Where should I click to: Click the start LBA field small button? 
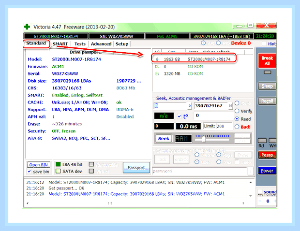pyautogui.click(x=189, y=106)
